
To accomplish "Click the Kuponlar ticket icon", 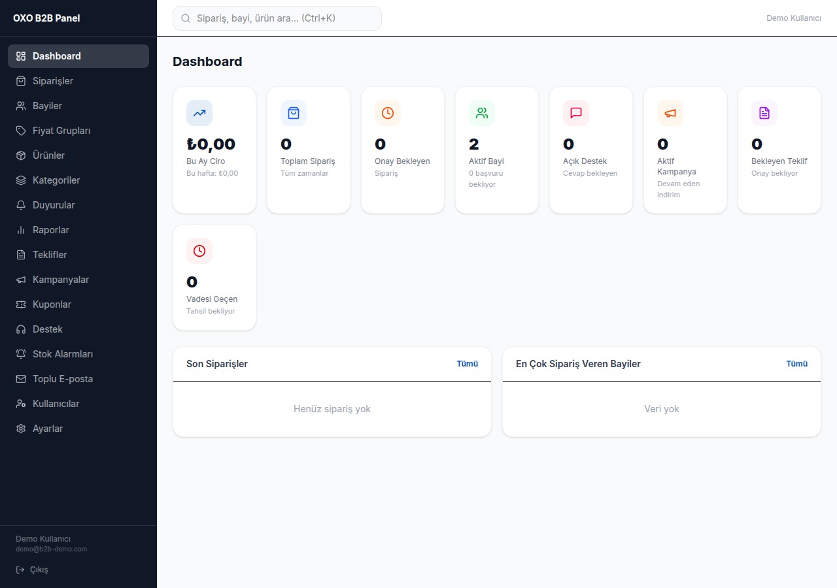I will (21, 304).
